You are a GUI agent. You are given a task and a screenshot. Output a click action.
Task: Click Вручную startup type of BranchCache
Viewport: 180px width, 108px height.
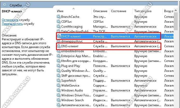click(x=141, y=17)
